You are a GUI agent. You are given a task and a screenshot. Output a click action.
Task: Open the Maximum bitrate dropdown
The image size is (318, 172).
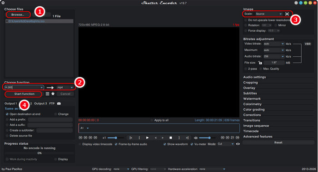pos(274,50)
